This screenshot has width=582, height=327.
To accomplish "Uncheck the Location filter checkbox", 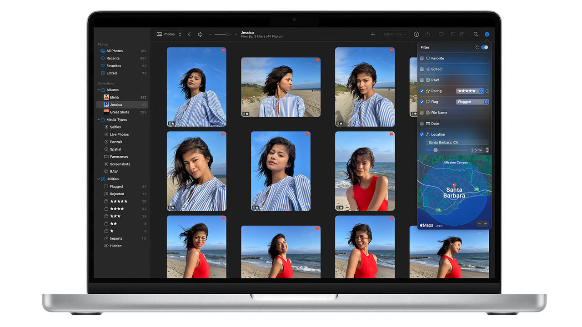I will point(422,134).
